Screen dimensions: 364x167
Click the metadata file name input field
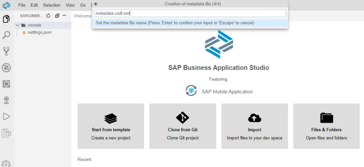click(190, 13)
